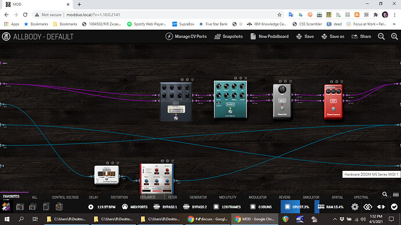Open plugin search magnifier
The width and height of the screenshot is (401, 225).
(x=385, y=194)
